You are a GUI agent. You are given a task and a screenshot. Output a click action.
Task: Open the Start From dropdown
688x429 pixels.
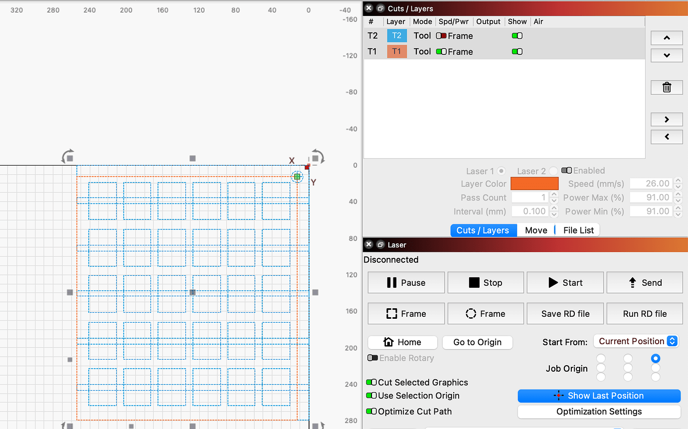(x=636, y=341)
